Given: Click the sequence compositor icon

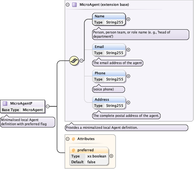Looking at the screenshot, I should (74, 60).
